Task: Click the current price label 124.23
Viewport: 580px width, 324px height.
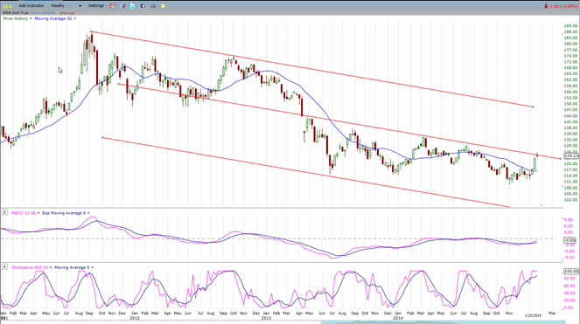Action: pyautogui.click(x=571, y=156)
